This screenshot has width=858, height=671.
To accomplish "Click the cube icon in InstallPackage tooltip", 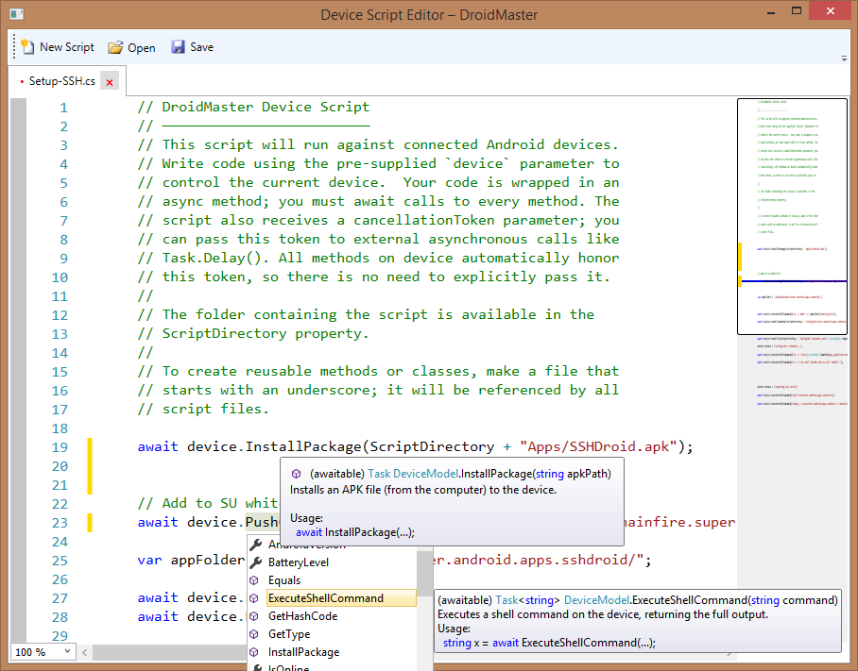I will [x=296, y=474].
